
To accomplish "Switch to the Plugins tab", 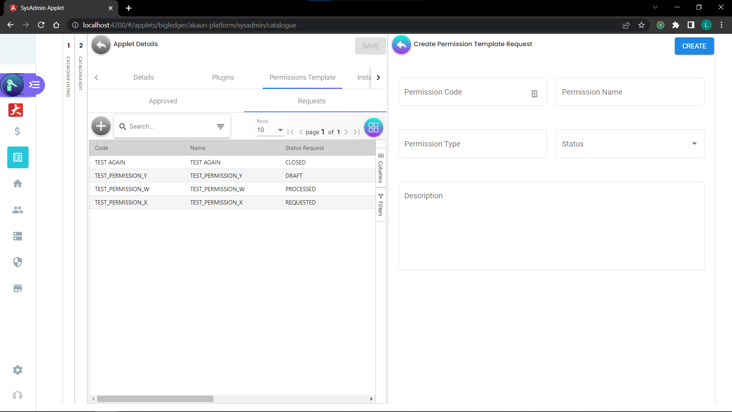I will (223, 77).
